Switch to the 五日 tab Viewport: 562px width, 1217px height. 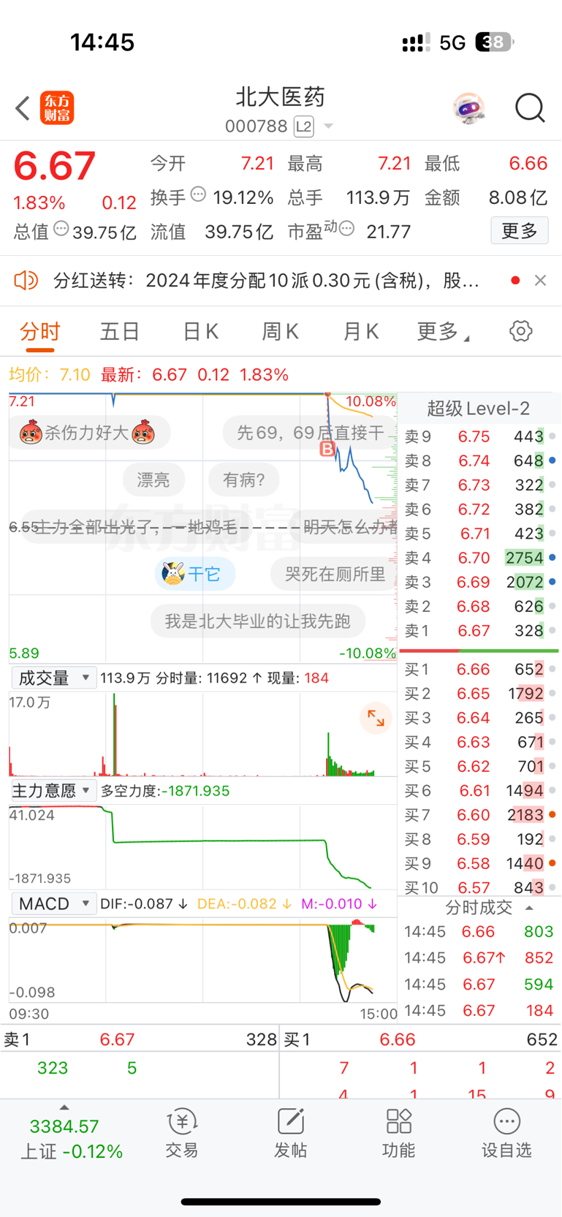pos(120,332)
